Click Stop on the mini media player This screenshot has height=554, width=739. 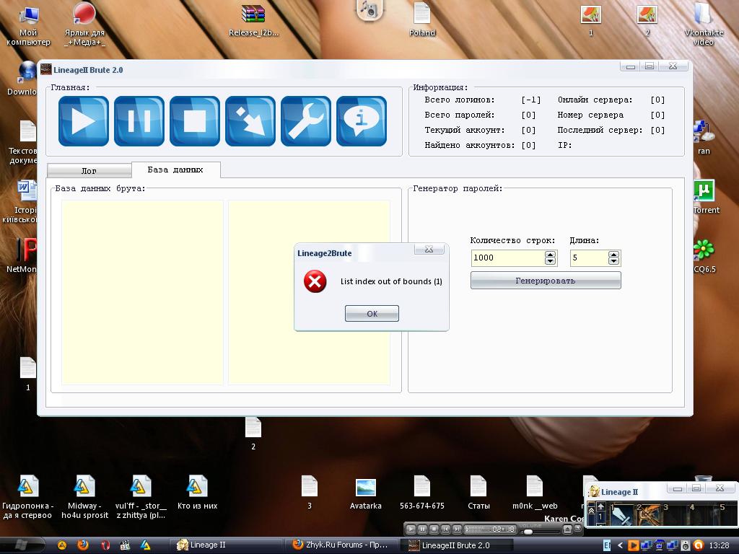point(434,529)
